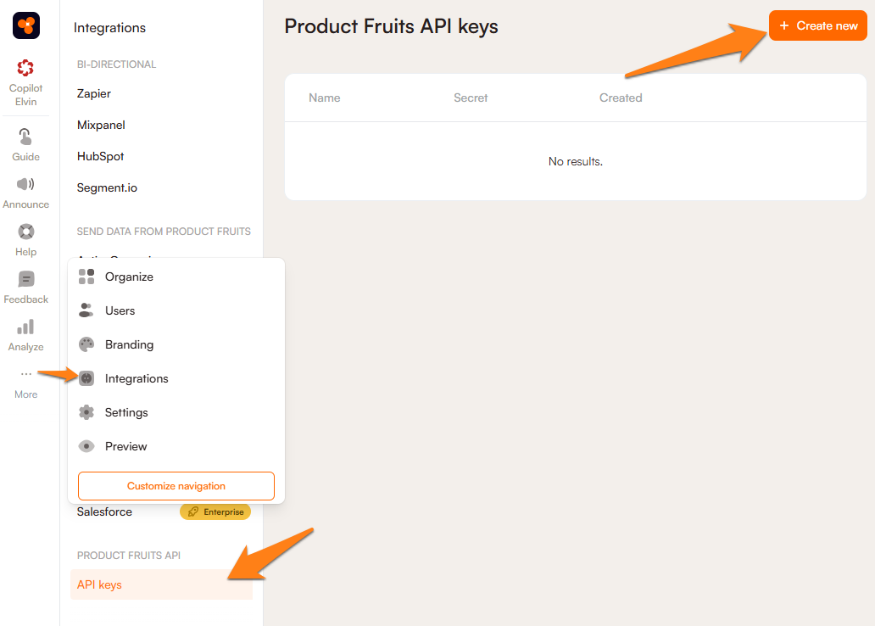Open the Zapier integration
Image resolution: width=875 pixels, height=626 pixels.
(94, 93)
